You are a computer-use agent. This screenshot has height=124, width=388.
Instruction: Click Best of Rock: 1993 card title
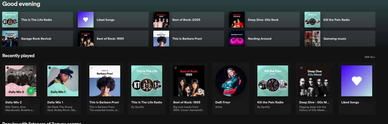(187, 102)
